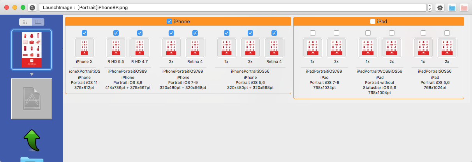Click the iPhonePortraitiOS56 label text
Screen dimensions: 472x162
(x=250, y=71)
